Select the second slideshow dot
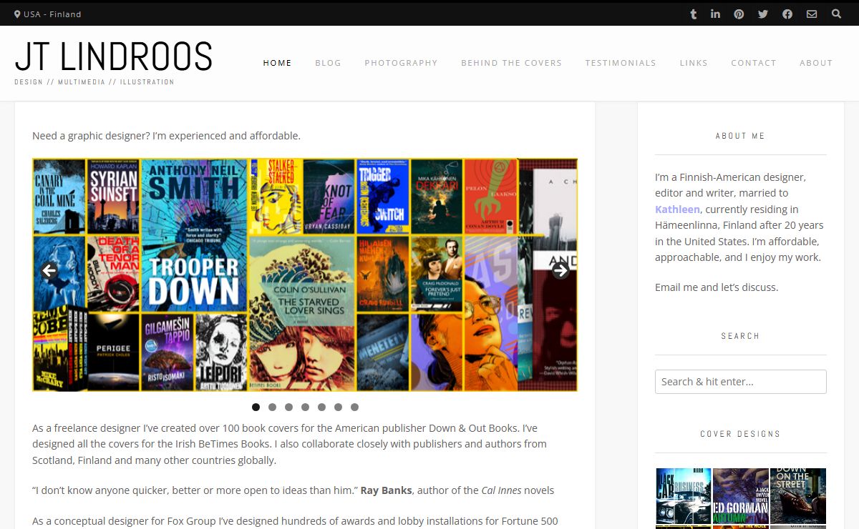 (272, 407)
